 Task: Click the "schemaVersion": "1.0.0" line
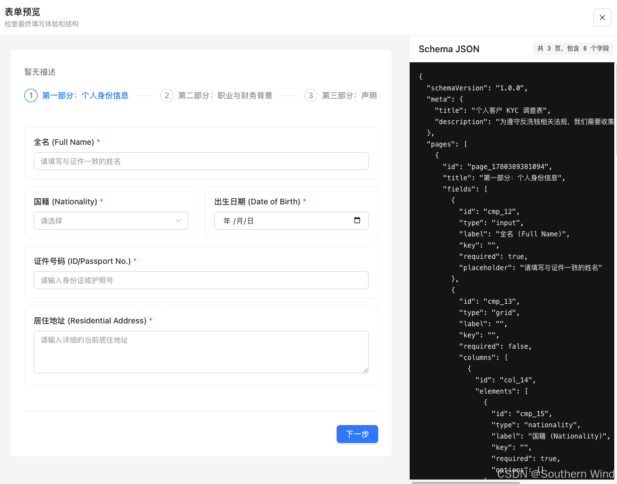pyautogui.click(x=477, y=88)
